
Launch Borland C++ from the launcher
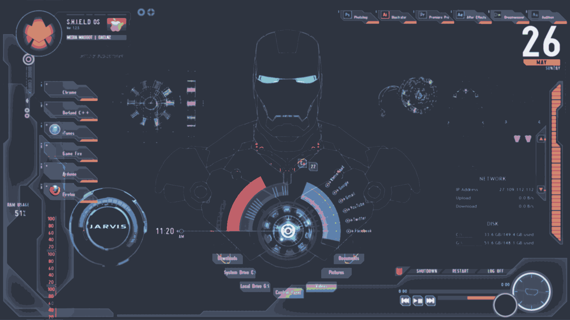click(71, 112)
